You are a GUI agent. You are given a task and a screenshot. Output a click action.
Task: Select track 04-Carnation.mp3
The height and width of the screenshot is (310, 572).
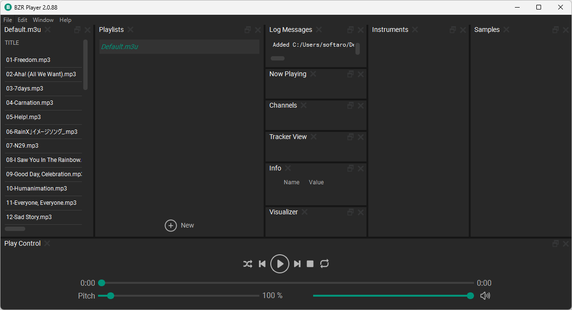click(30, 103)
